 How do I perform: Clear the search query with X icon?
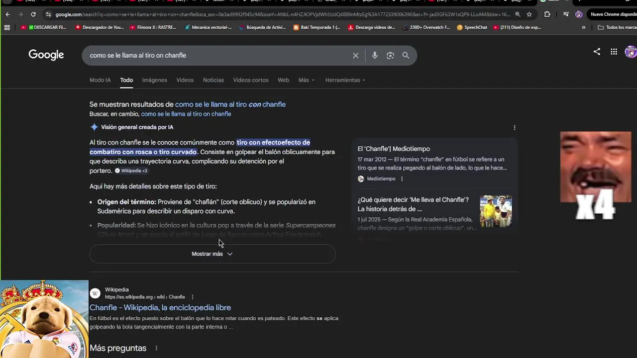point(355,56)
